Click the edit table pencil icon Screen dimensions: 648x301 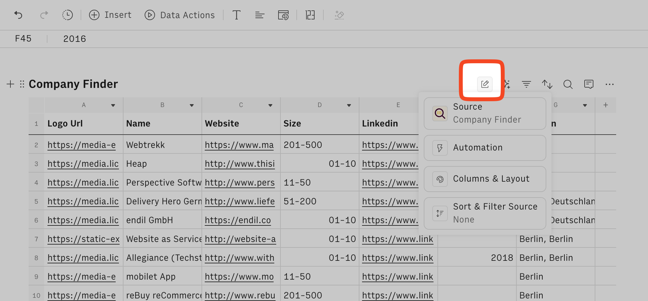click(485, 84)
